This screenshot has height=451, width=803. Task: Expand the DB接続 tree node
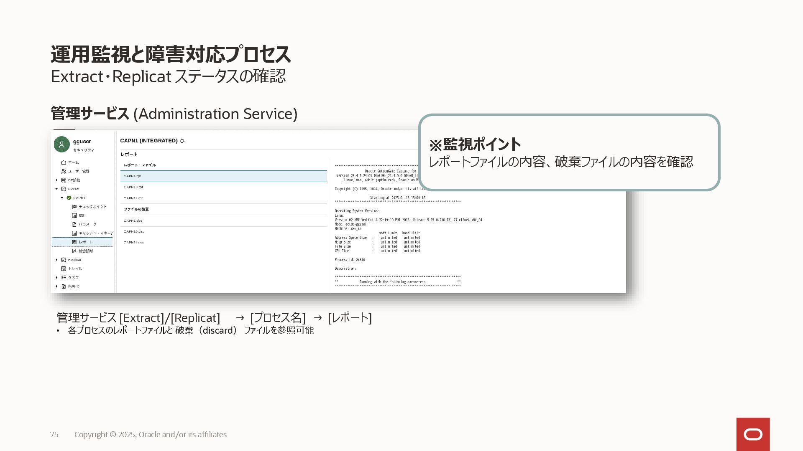(56, 180)
